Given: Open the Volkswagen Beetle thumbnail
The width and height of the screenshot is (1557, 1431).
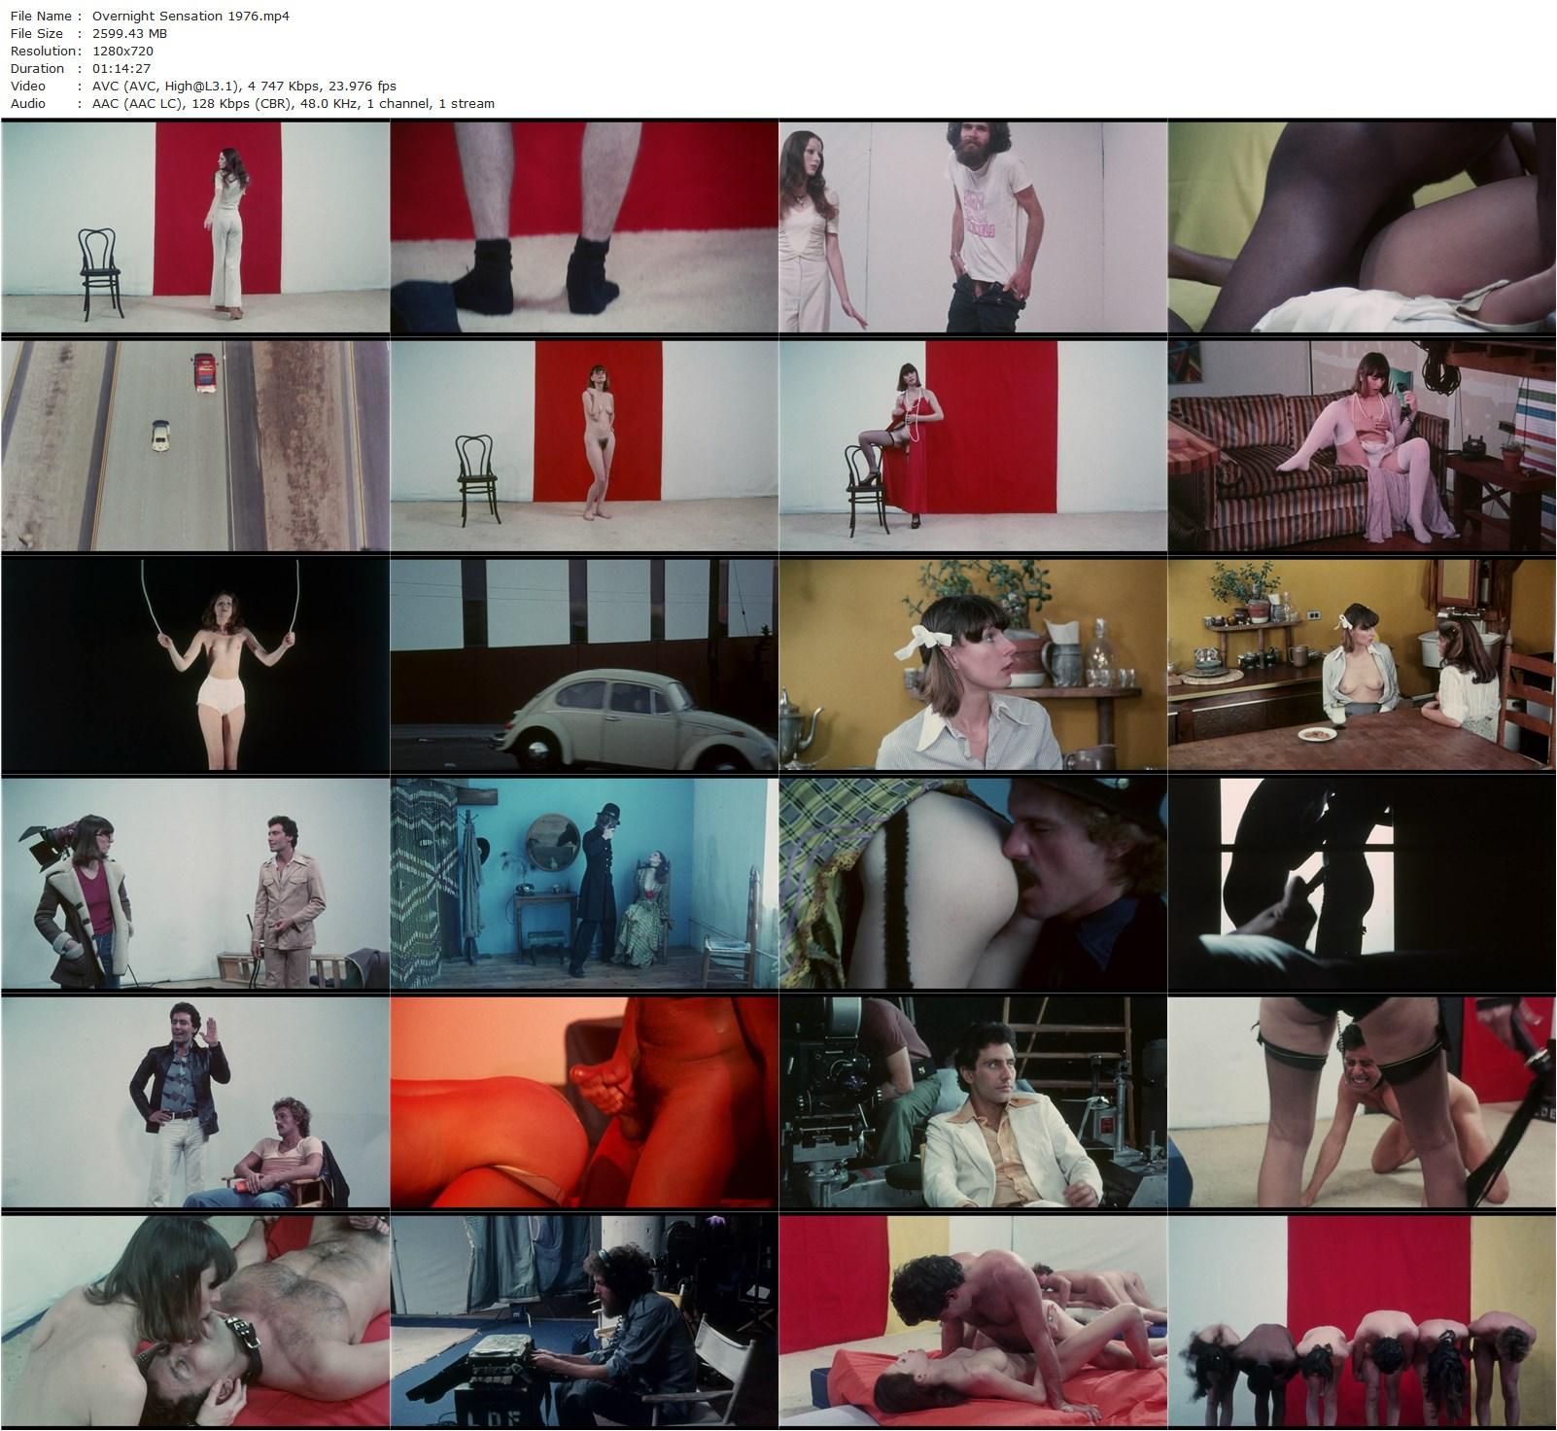Looking at the screenshot, I should coord(583,664).
